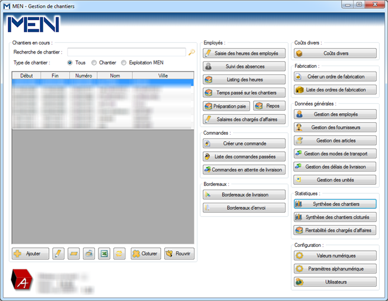388x301 pixels.
Task: Click the search key icon beside the search field
Action: 192,52
